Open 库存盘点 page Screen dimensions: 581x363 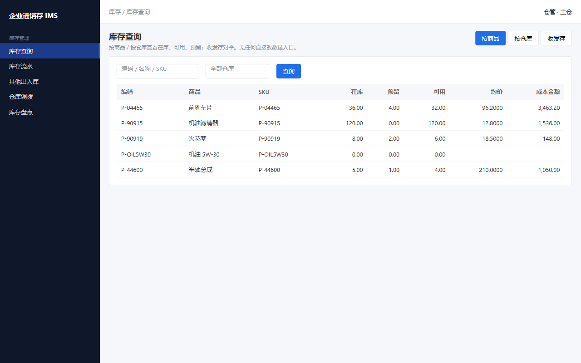click(50, 112)
